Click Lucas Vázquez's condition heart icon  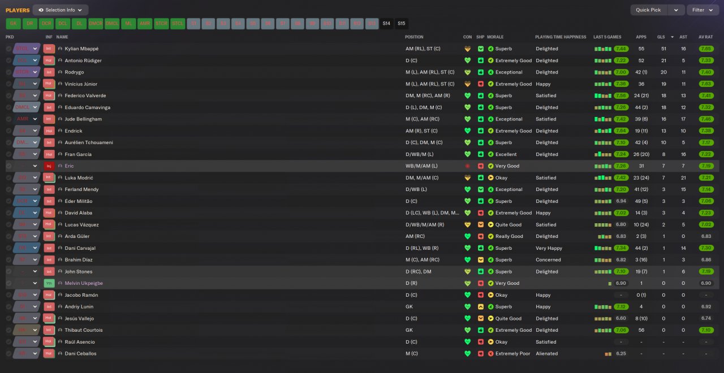[467, 224]
